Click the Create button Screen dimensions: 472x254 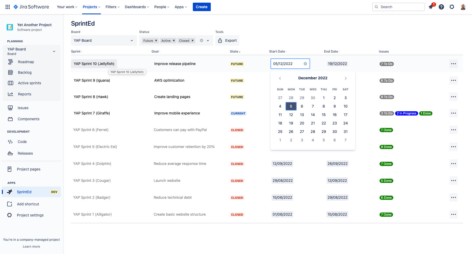(202, 7)
